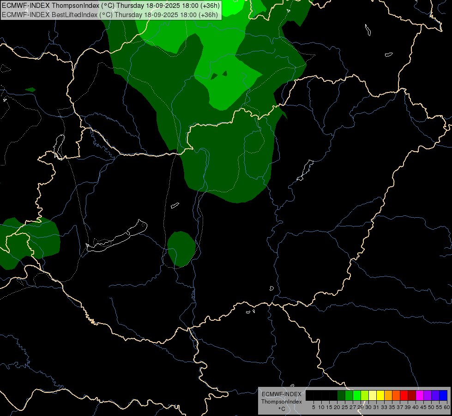Screen dimensions: 452x416
Task: Click the legend tick value 35
Action: (x=392, y=407)
